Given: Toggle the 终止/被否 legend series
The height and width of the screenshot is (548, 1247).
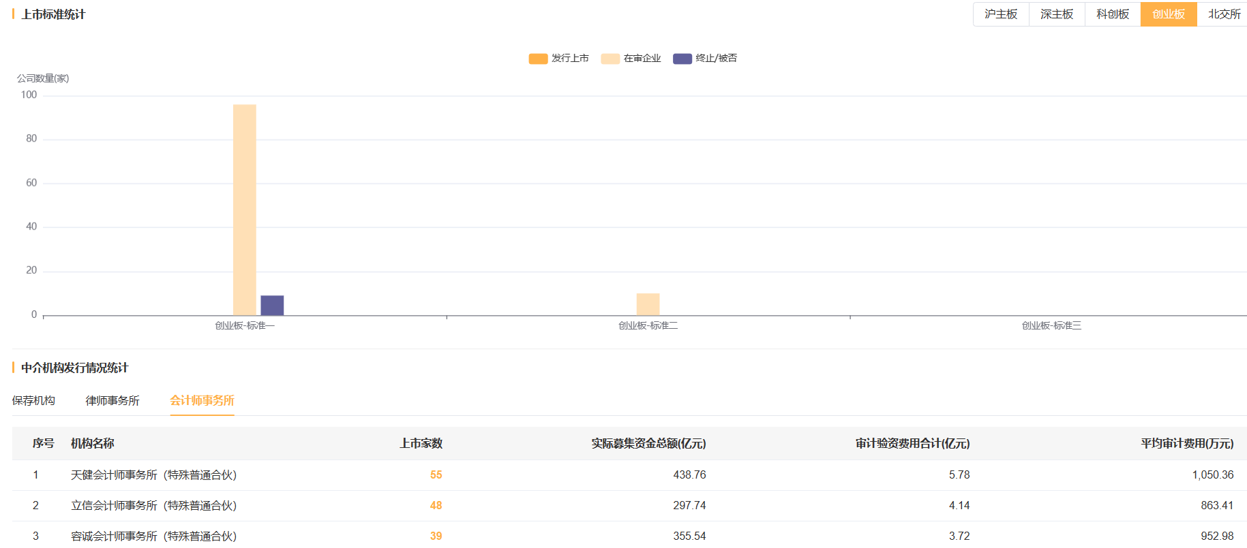Looking at the screenshot, I should pyautogui.click(x=705, y=59).
